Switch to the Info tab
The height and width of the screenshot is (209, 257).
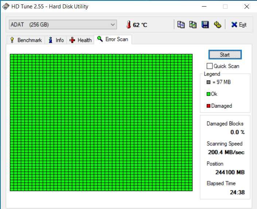56,40
